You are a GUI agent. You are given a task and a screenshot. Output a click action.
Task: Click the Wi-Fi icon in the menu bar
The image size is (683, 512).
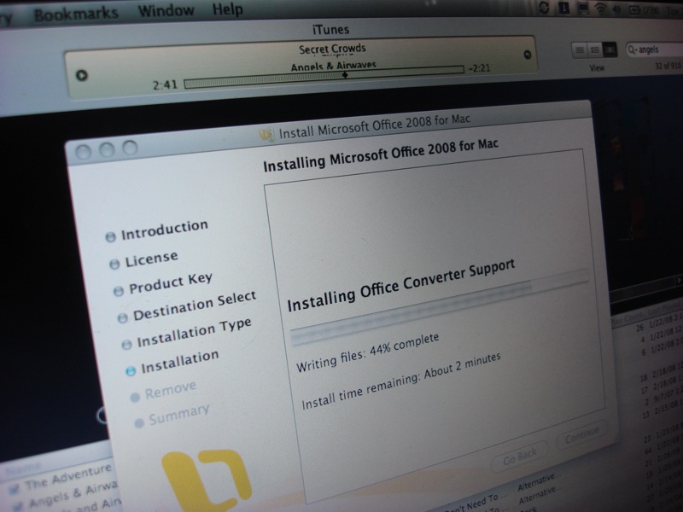[x=601, y=9]
